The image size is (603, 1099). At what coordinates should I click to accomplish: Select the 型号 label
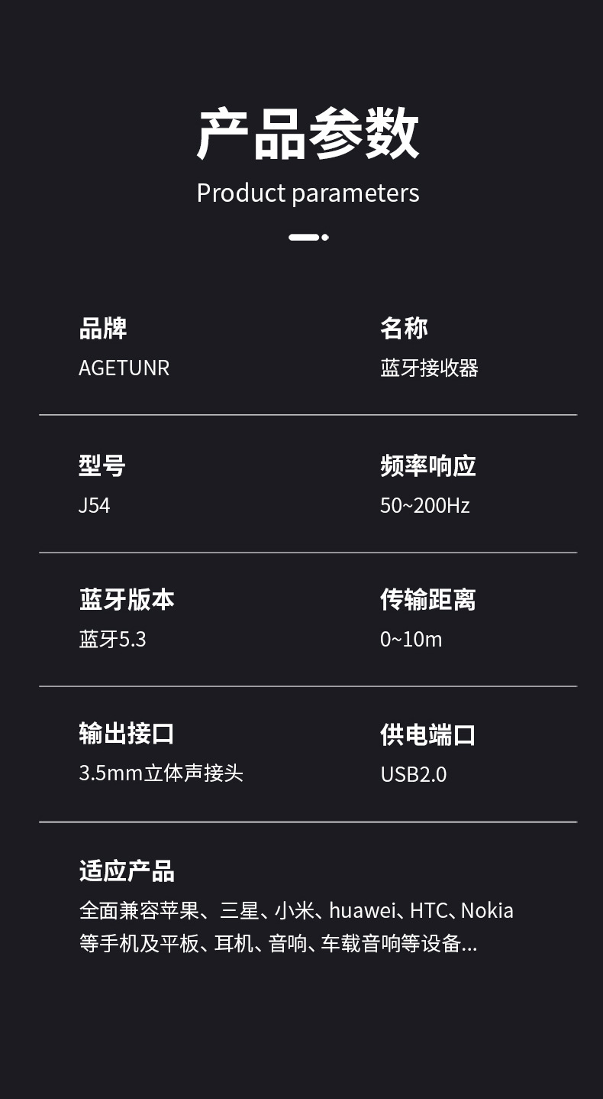click(102, 465)
